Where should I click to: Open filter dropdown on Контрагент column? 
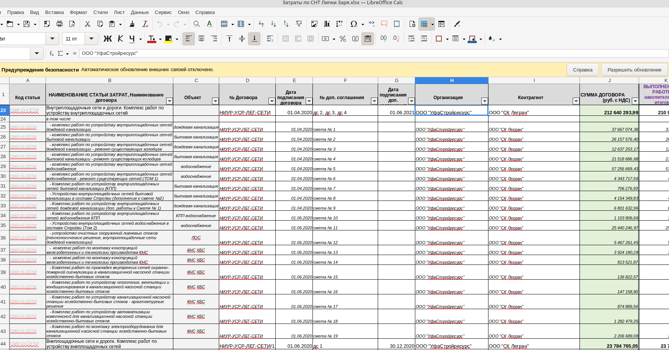coord(576,101)
